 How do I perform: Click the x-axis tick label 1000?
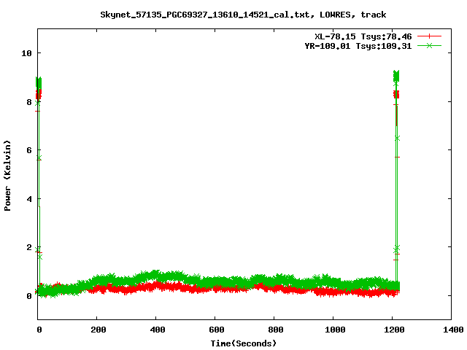335,330
